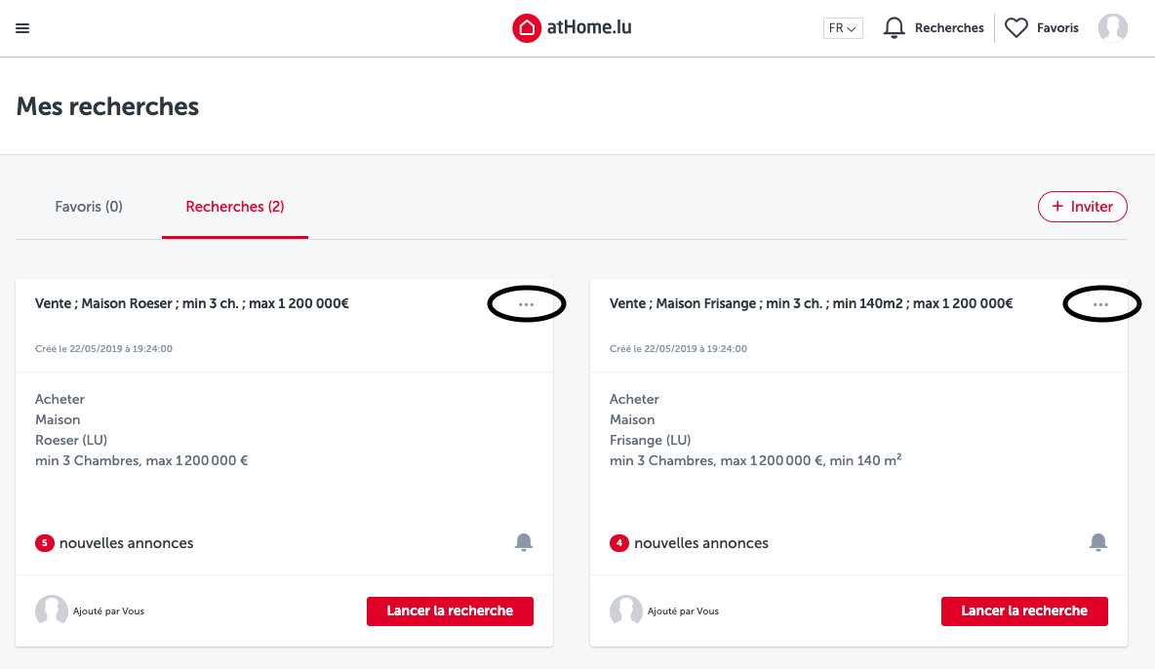Click Ajouté par Vous on Frisange card
The width and height of the screenshot is (1155, 669).
(683, 610)
